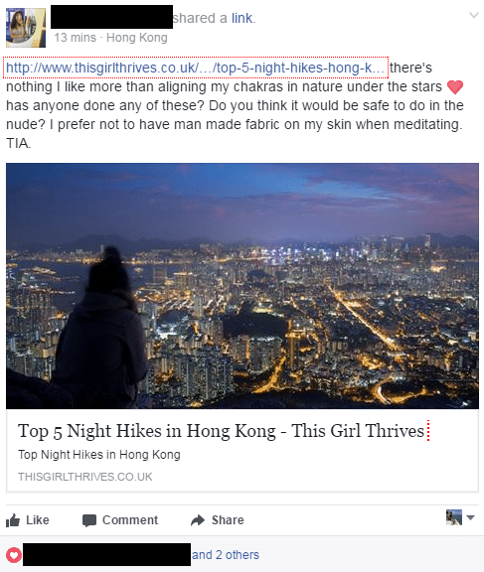Screen dimensions: 484x572
Task: Click the heart reaction icon below the post
Action: coord(14,555)
